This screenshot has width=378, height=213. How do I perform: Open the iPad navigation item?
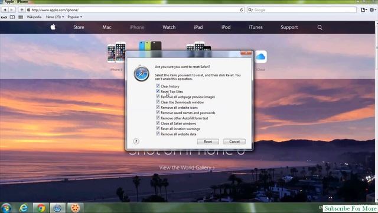[x=198, y=27]
